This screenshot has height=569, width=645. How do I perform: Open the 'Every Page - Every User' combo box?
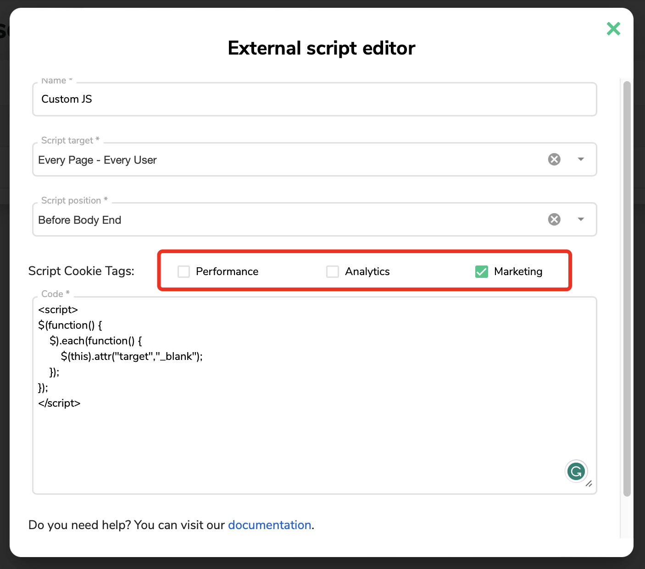[275, 160]
